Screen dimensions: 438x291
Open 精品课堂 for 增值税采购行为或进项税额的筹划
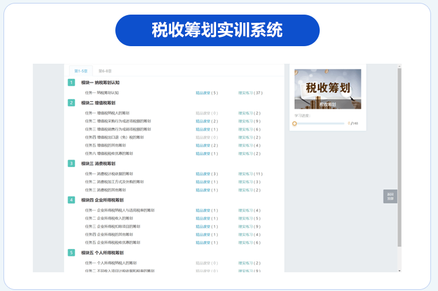click(207, 122)
